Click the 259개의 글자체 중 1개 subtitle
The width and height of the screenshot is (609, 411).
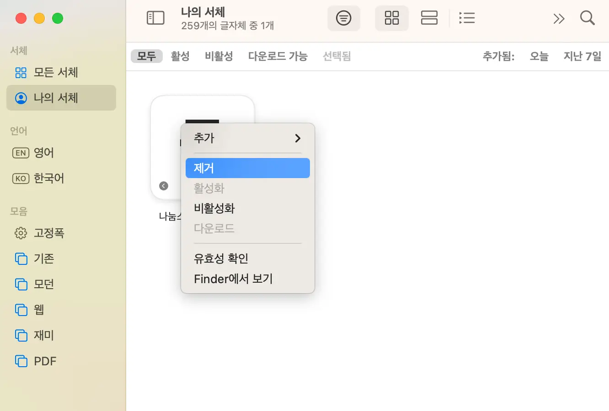click(x=228, y=26)
